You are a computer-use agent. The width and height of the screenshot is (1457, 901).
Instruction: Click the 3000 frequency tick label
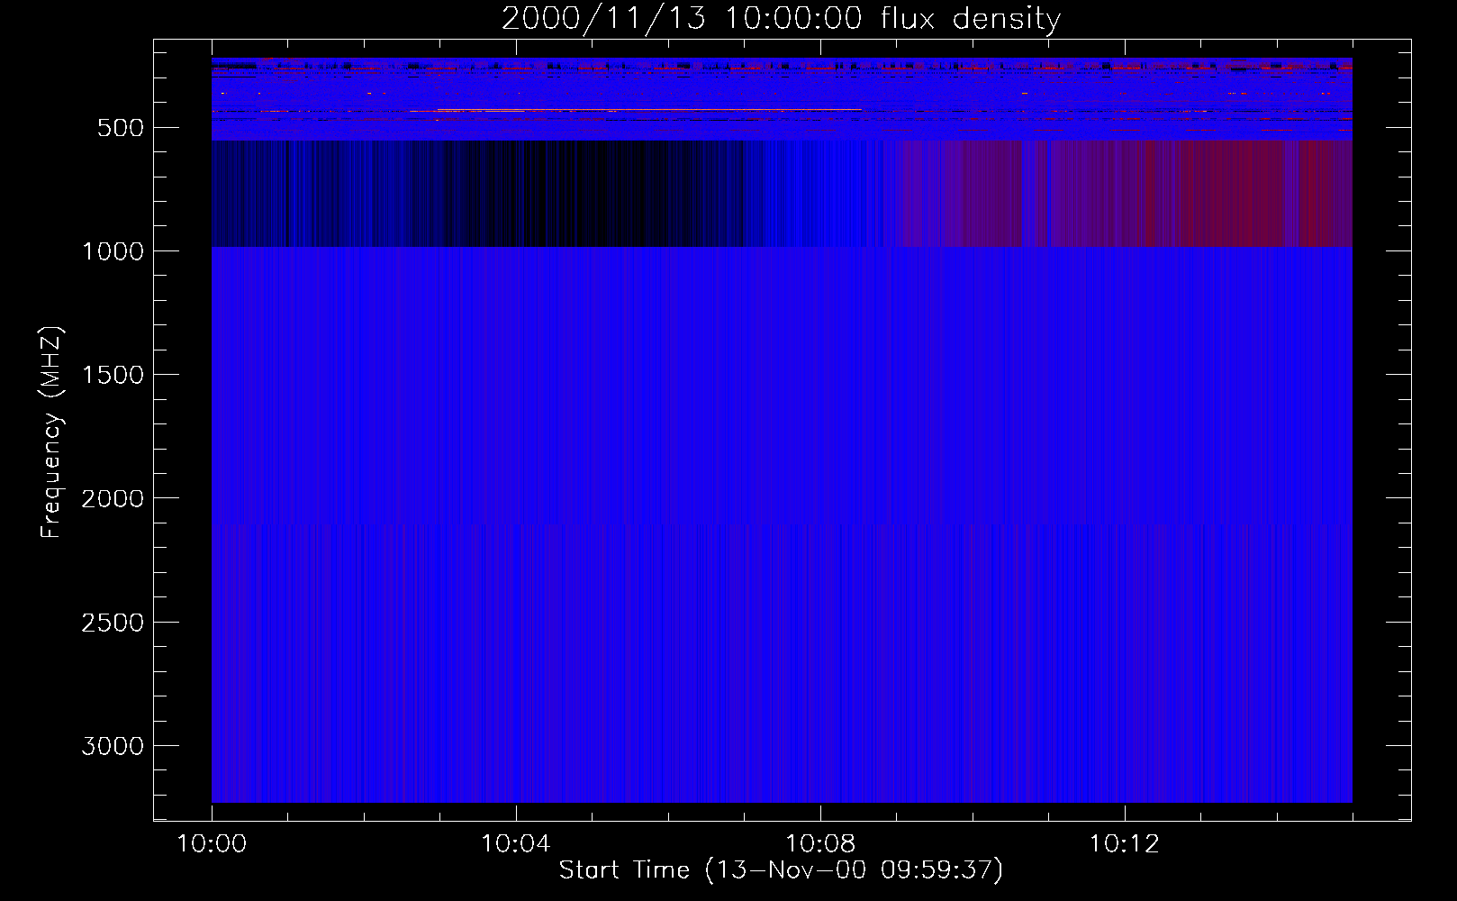tap(113, 746)
